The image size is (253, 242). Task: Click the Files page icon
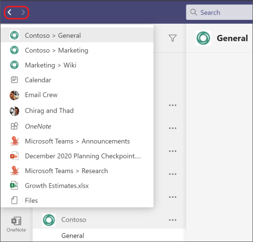point(14,200)
